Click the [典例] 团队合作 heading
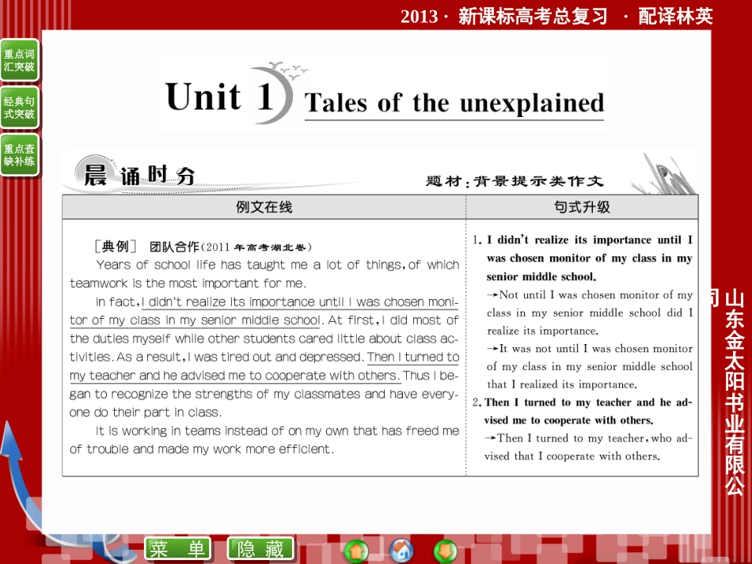 (x=203, y=247)
